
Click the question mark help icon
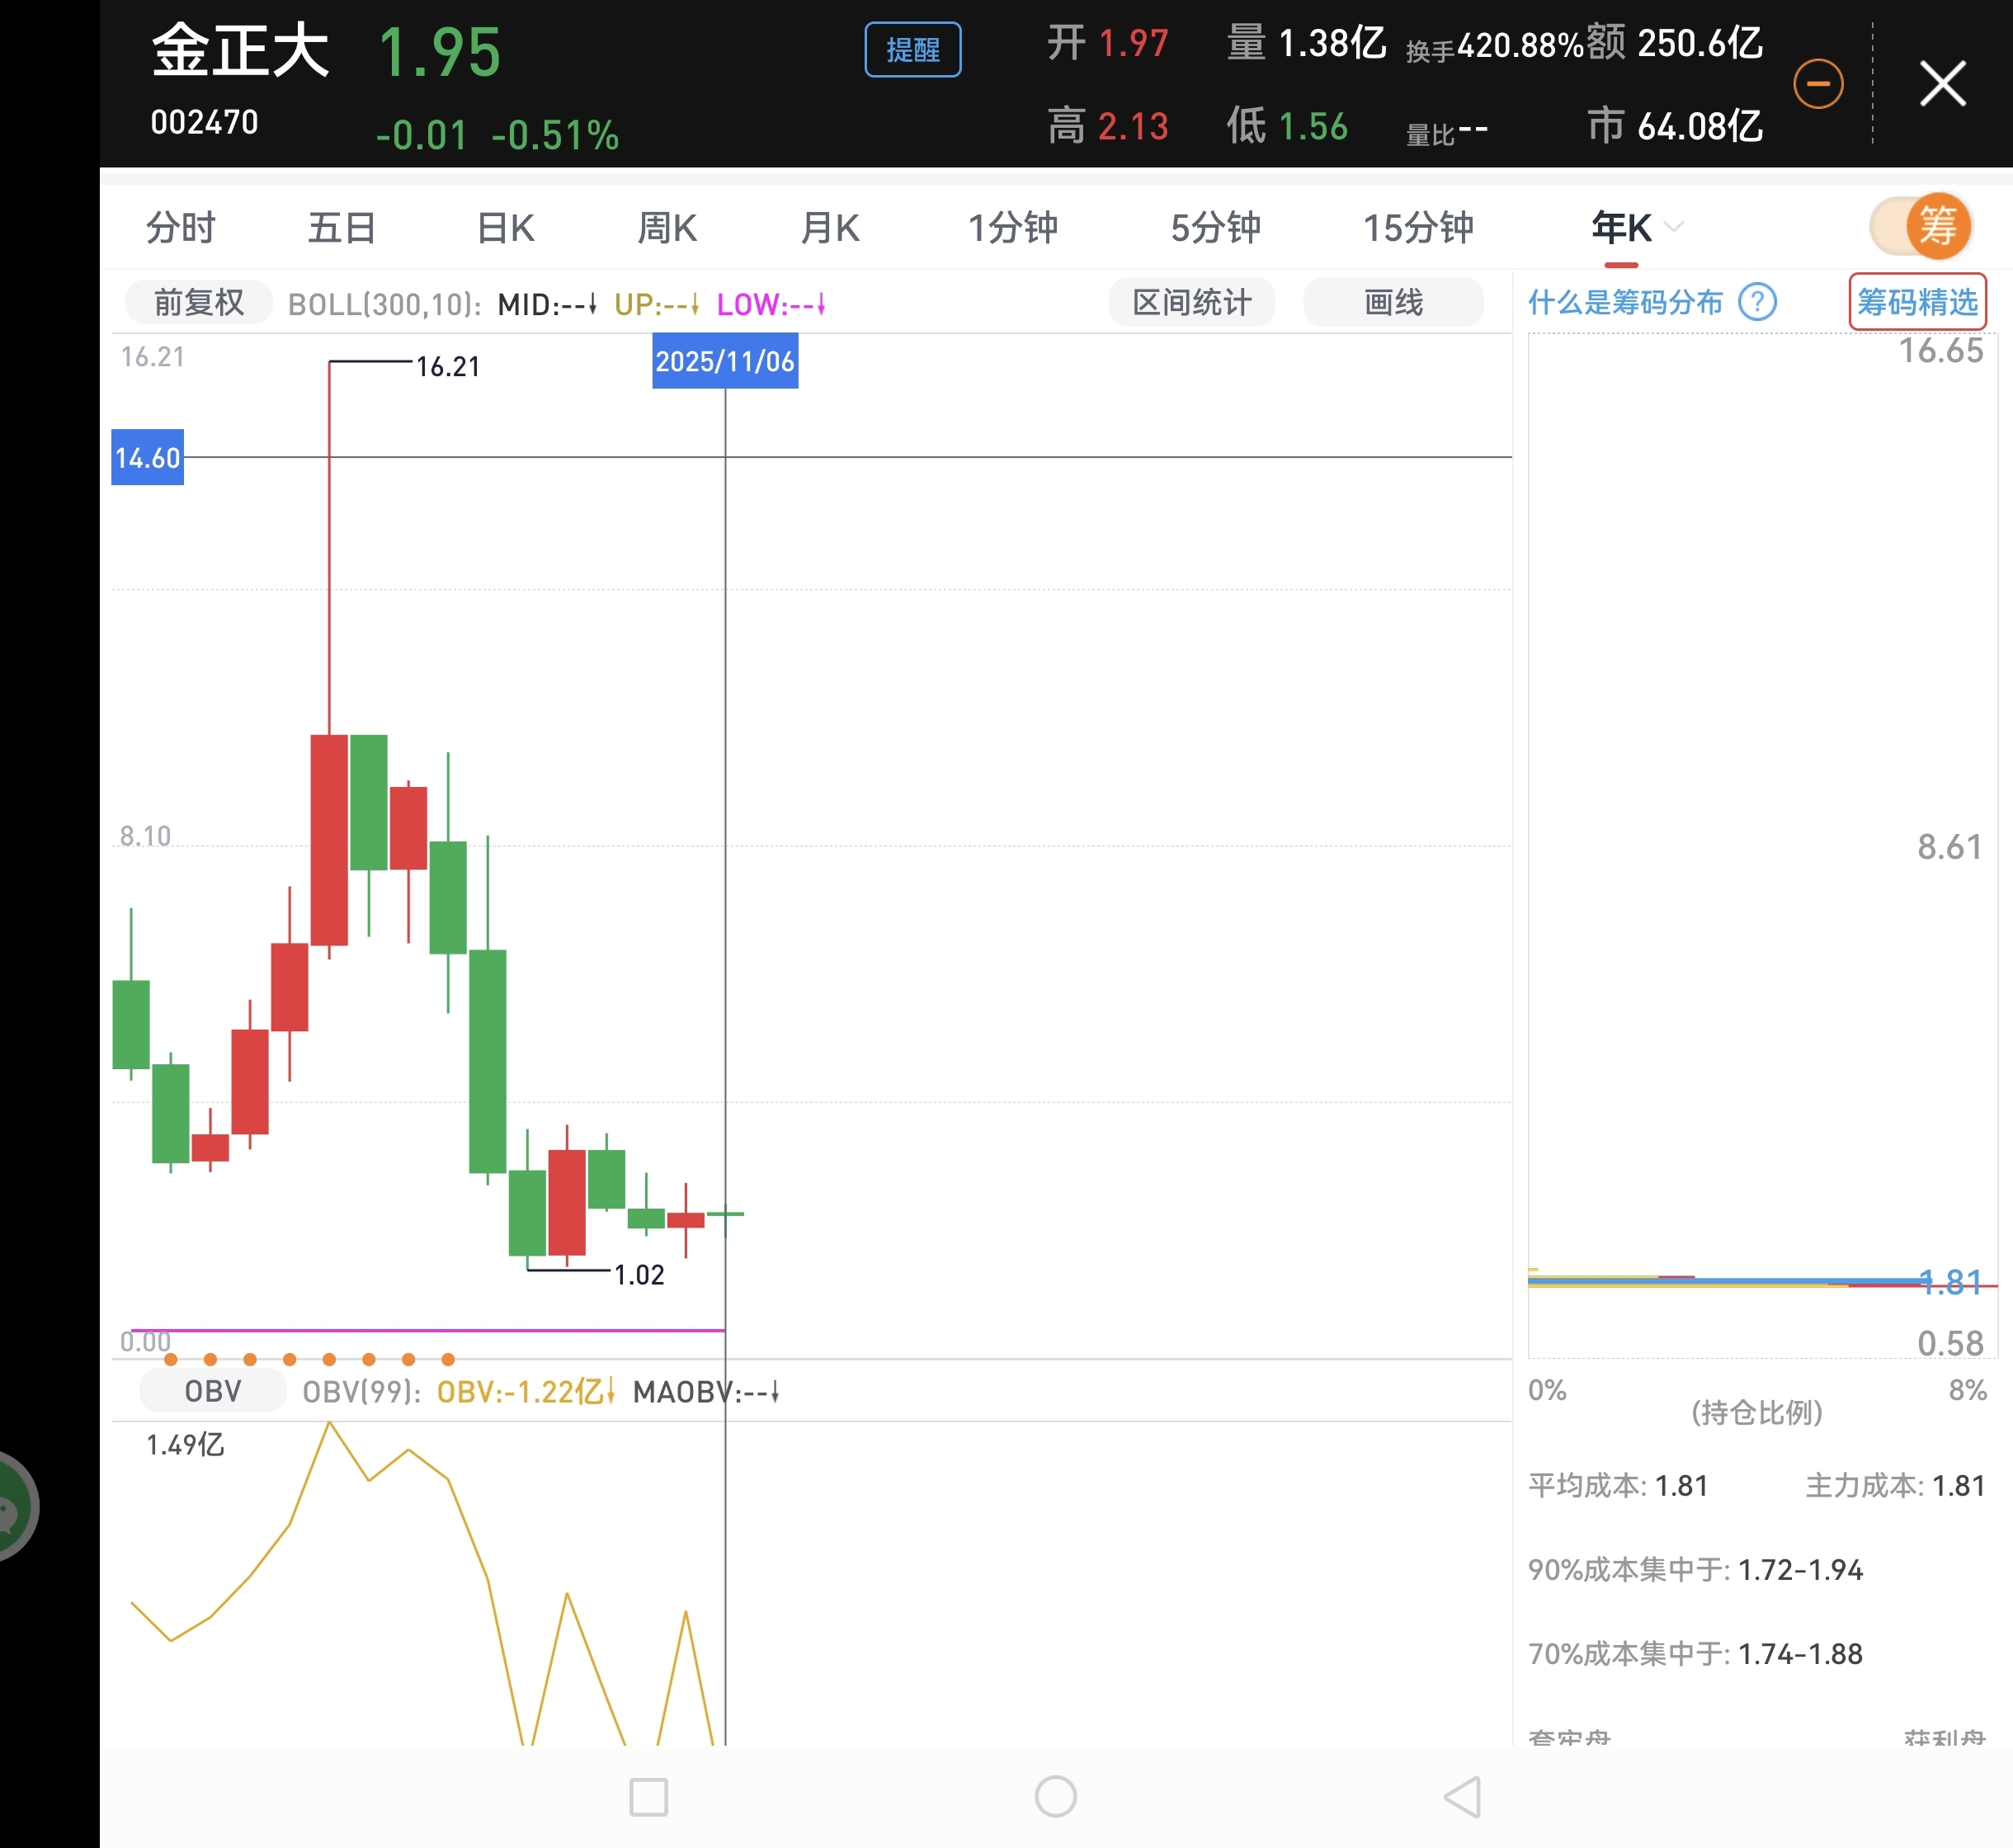tap(1757, 302)
